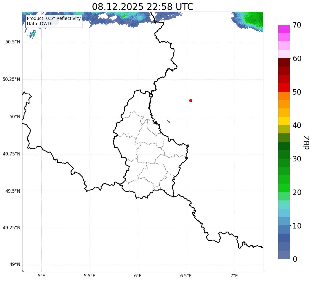Click the 49°N latitude label
The height and width of the screenshot is (281, 313).
[15, 265]
